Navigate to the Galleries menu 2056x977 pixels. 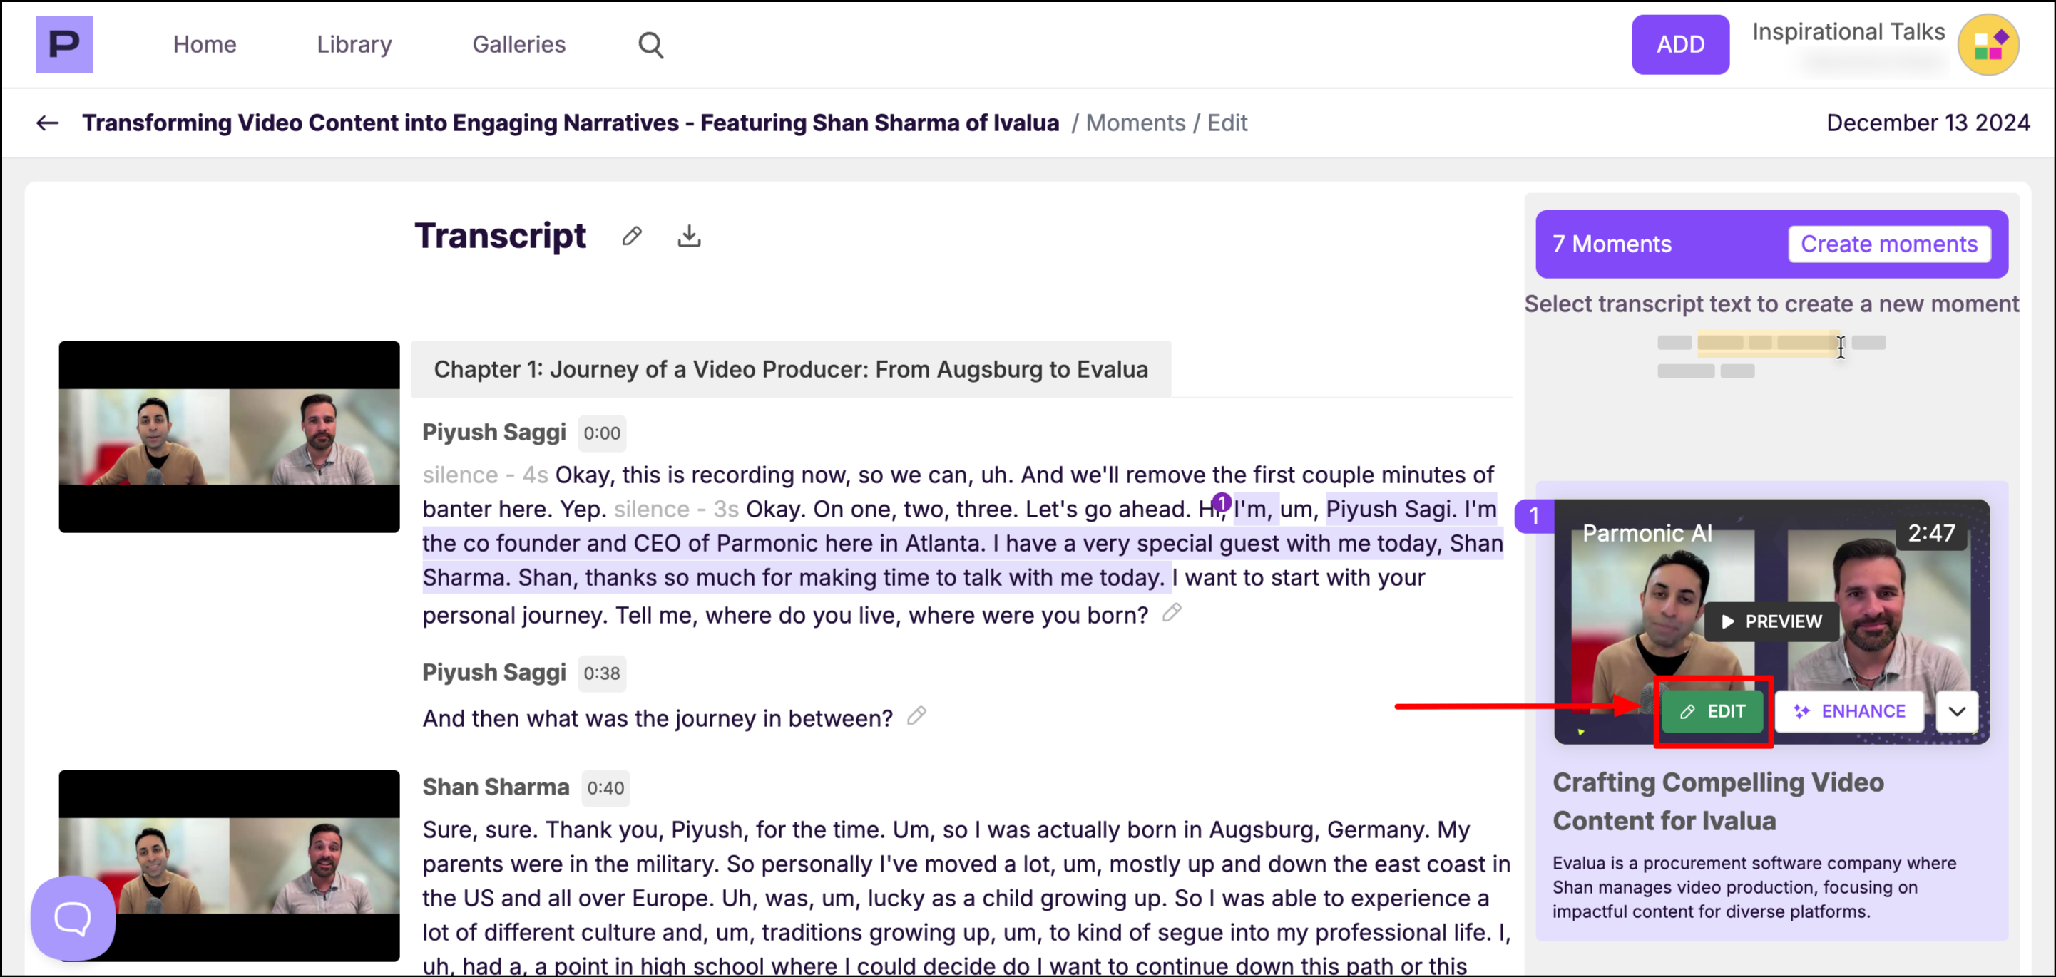pyautogui.click(x=518, y=45)
